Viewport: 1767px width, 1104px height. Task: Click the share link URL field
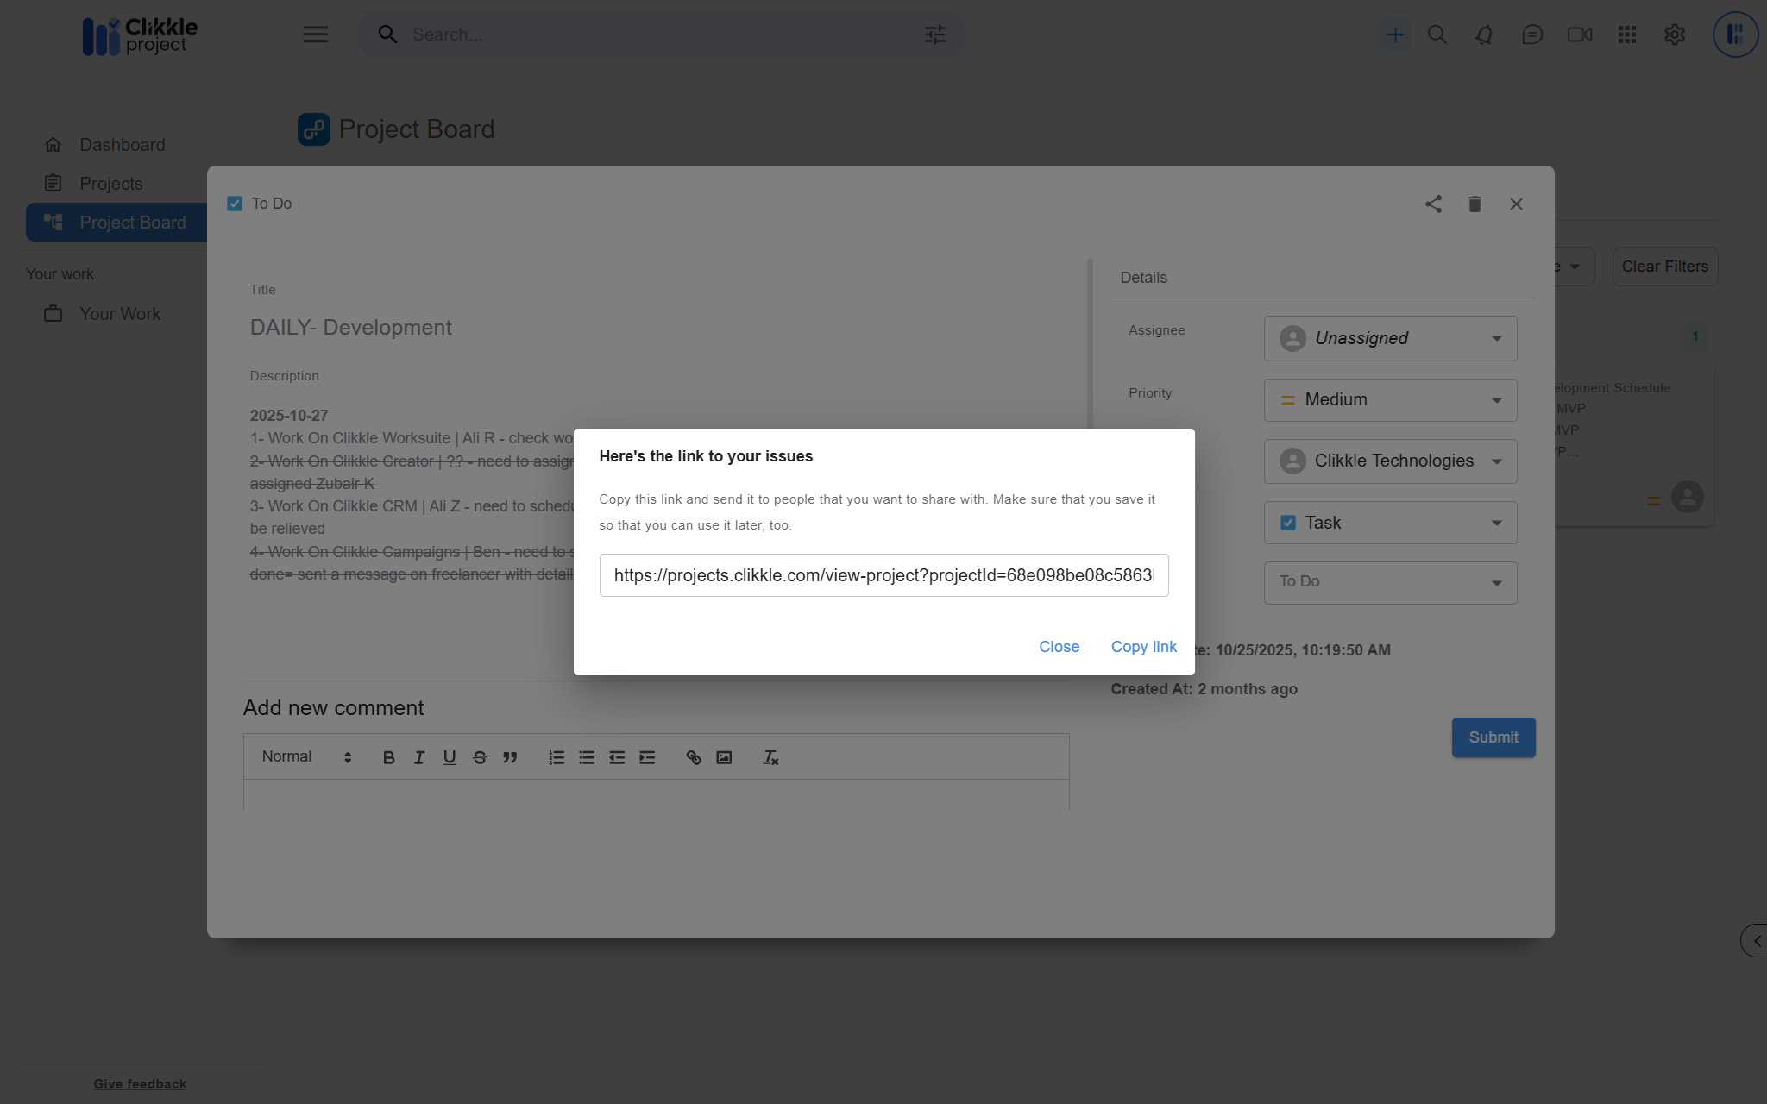(x=883, y=575)
